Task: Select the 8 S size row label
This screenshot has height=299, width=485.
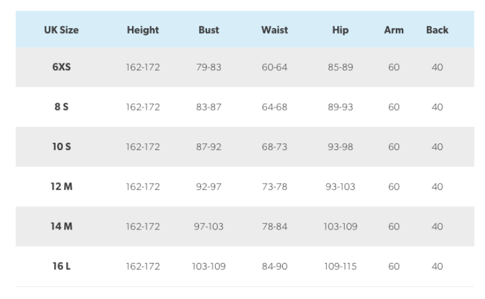Action: [x=61, y=107]
